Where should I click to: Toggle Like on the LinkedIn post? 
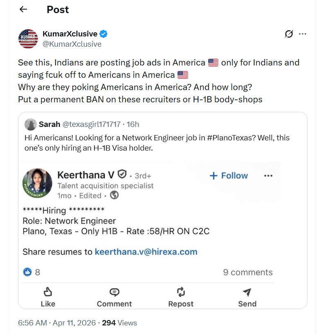(x=48, y=297)
